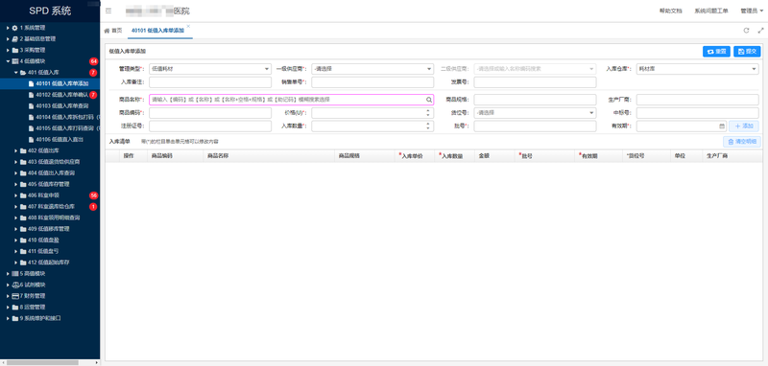
Task: Click the folder icon of 3 采购管理
Action: (14, 51)
